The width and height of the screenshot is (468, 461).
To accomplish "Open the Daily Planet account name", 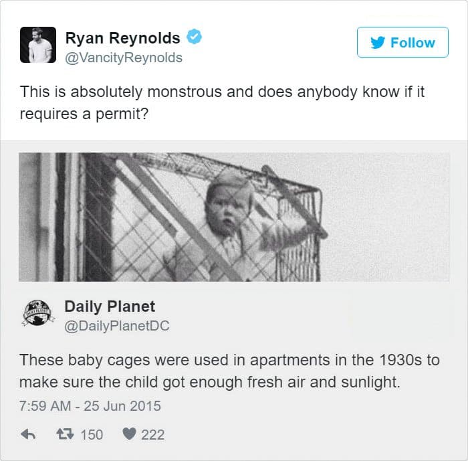I will [110, 306].
